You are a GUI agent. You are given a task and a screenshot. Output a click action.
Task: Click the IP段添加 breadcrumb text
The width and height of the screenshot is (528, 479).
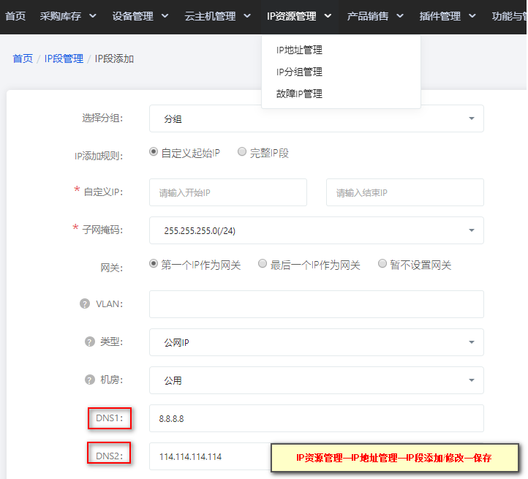point(114,59)
